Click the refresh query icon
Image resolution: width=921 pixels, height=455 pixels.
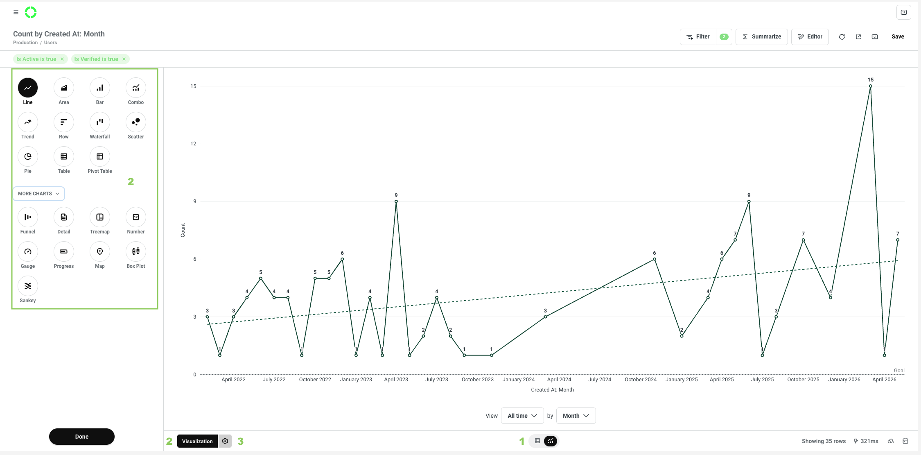click(842, 37)
